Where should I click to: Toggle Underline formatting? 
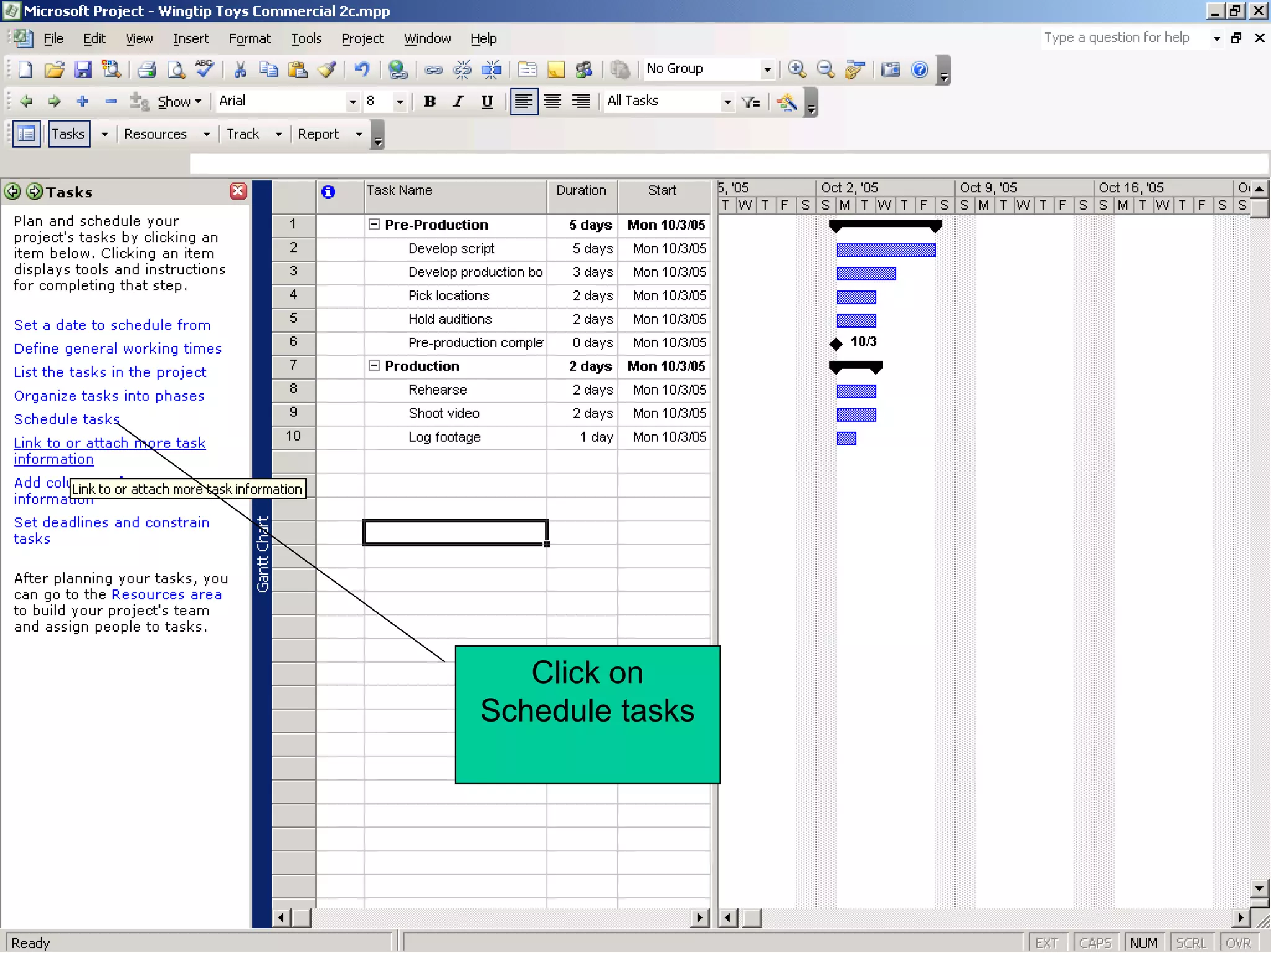[x=487, y=102]
